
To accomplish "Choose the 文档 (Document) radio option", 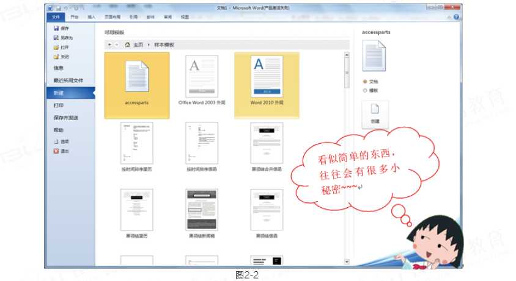I will (365, 82).
